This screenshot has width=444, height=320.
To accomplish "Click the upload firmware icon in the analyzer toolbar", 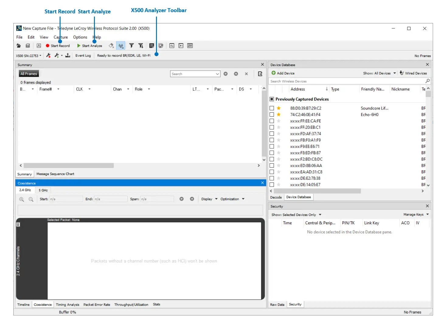I will point(68,56).
